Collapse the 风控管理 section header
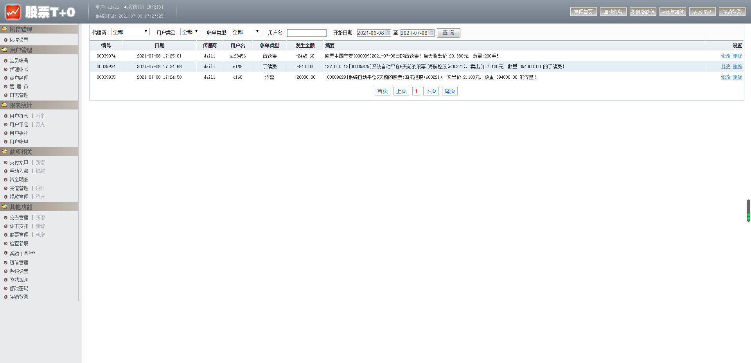751x363 pixels. coord(39,29)
